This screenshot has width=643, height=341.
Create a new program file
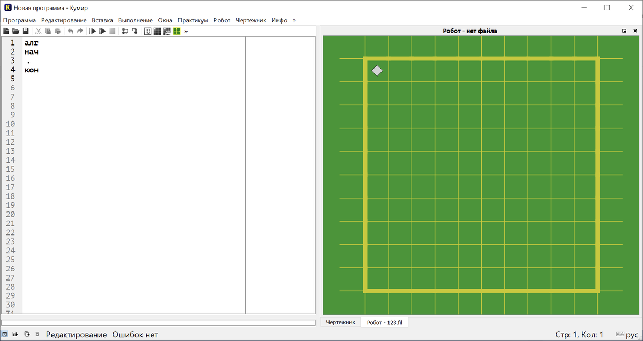coord(6,31)
